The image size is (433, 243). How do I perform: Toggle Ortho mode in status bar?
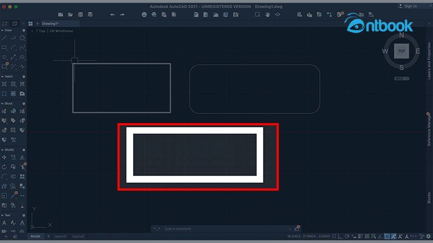[340, 237]
